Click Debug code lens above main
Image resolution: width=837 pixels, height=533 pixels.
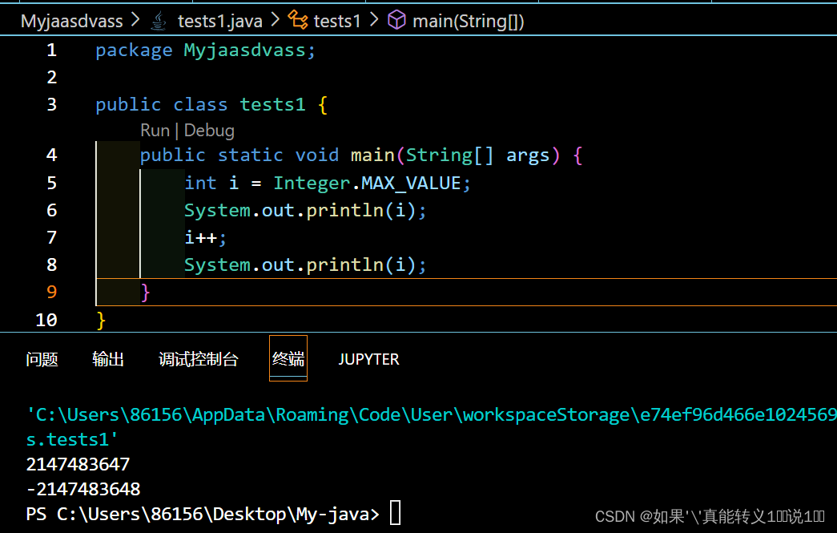click(209, 131)
